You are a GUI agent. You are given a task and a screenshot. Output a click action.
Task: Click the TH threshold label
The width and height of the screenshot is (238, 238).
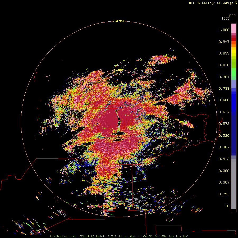tap(227, 206)
